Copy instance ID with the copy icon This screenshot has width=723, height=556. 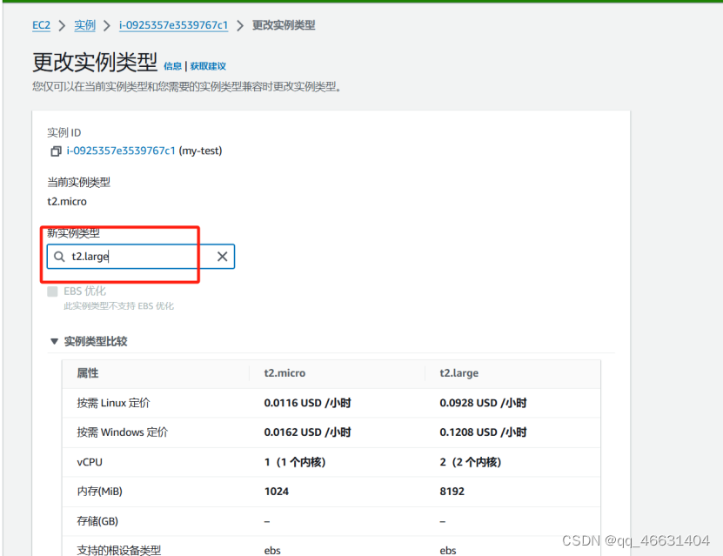tap(56, 151)
